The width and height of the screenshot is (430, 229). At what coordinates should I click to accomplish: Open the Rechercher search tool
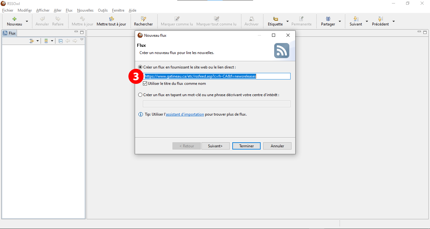pyautogui.click(x=143, y=19)
